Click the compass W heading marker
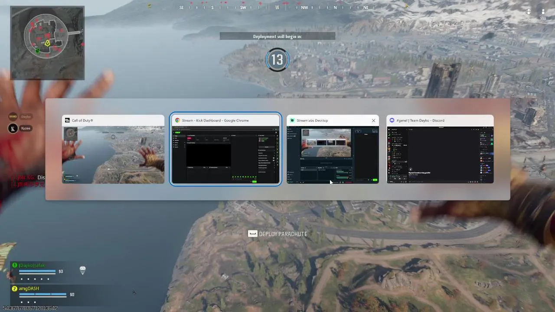The width and height of the screenshot is (555, 312). click(277, 8)
